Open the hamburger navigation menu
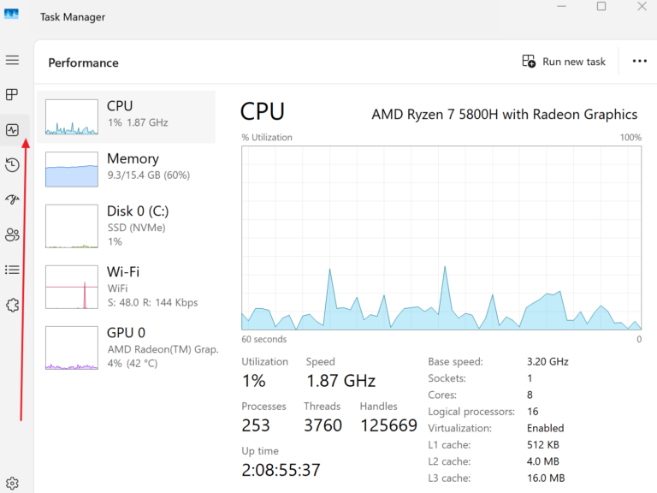 coord(12,60)
